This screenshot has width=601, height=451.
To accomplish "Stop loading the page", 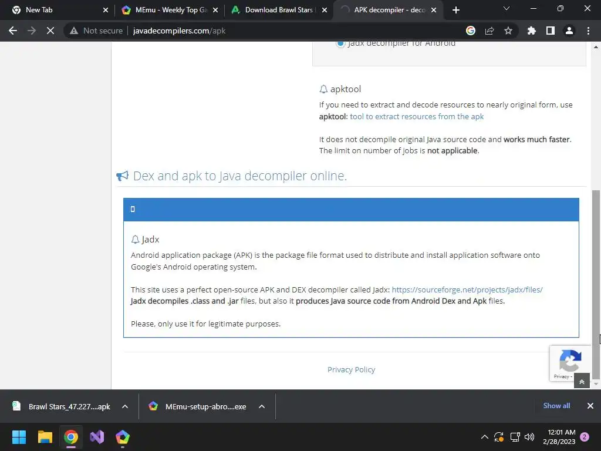I will pyautogui.click(x=50, y=31).
